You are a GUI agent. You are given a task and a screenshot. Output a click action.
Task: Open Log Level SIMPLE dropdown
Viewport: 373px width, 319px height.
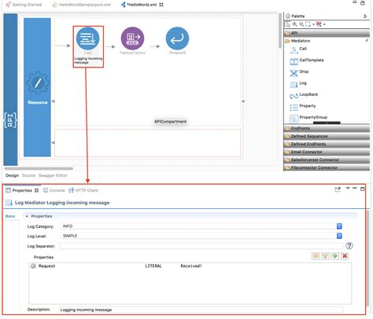pos(339,236)
